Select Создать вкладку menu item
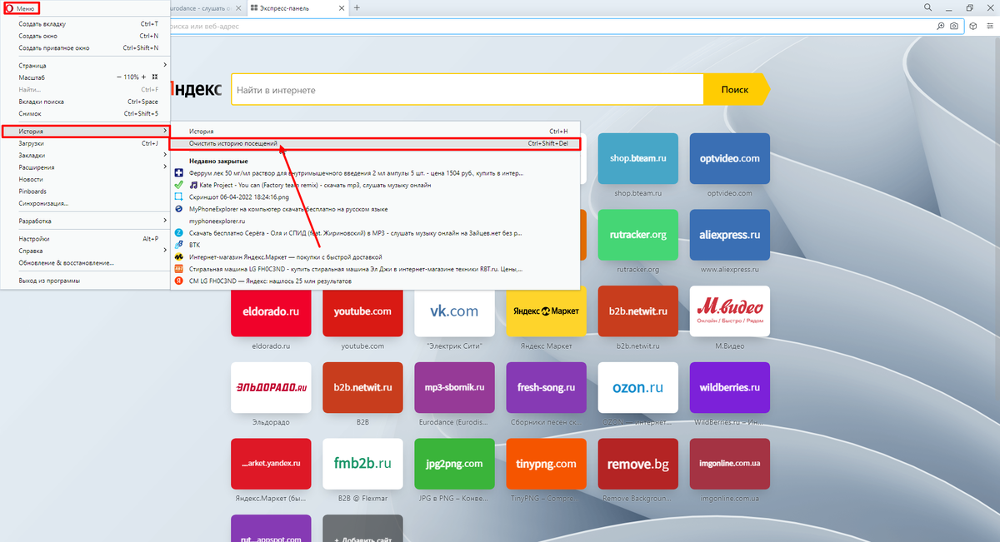 click(85, 23)
